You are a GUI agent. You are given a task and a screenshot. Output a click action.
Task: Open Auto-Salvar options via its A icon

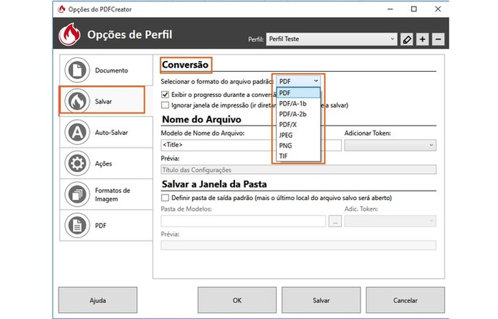[77, 132]
